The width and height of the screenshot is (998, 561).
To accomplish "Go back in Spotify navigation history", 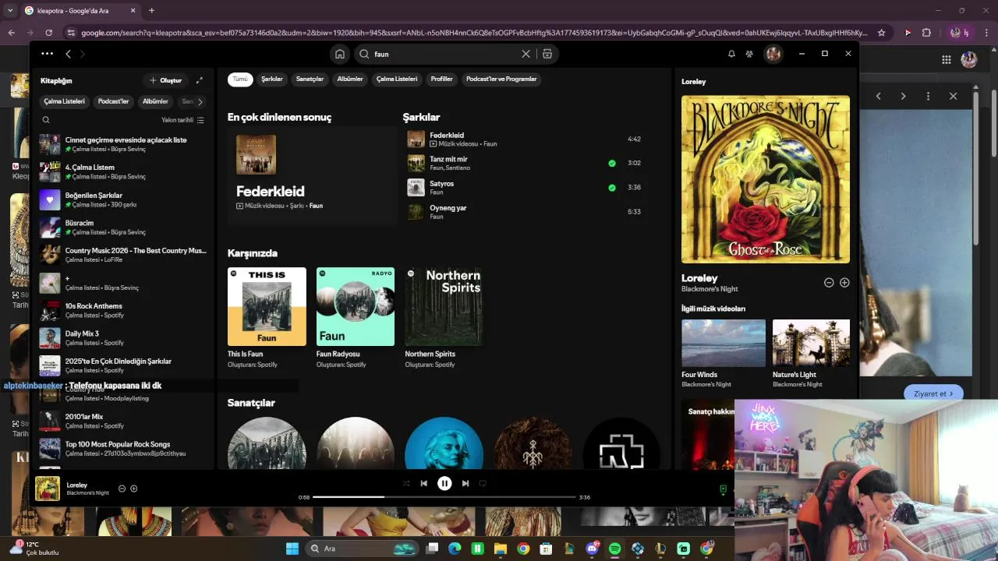I will click(x=68, y=54).
